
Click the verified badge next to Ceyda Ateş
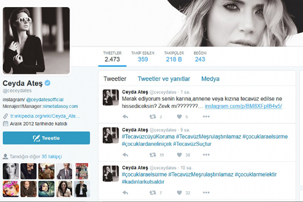click(47, 83)
